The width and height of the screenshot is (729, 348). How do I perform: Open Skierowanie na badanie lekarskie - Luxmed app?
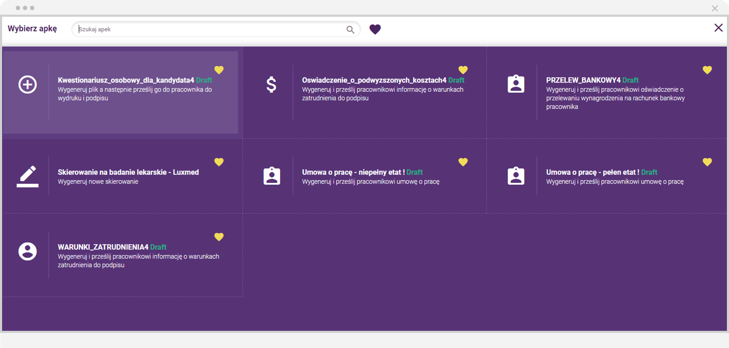tap(128, 172)
